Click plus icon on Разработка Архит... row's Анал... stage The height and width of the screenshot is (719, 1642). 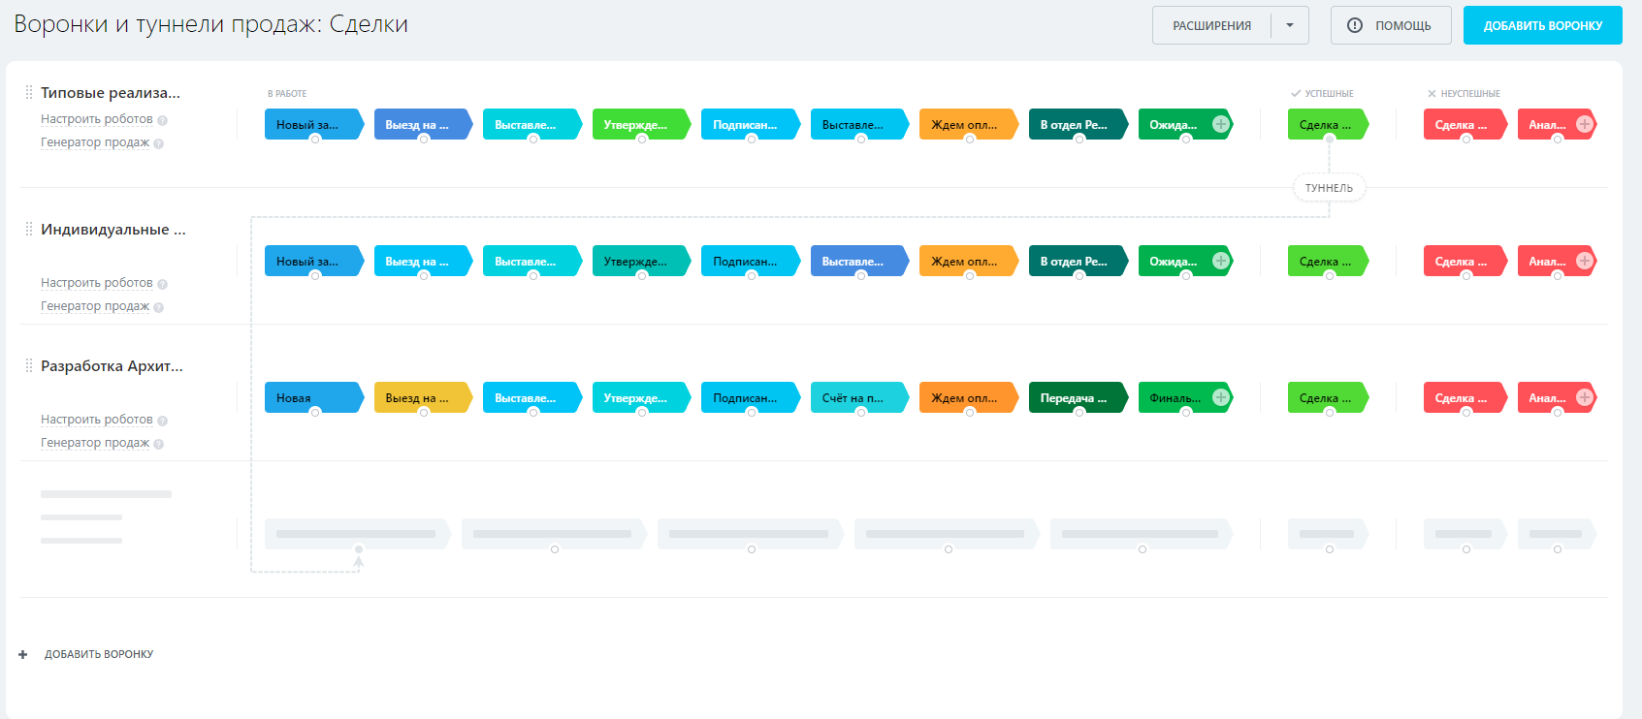tap(1585, 397)
